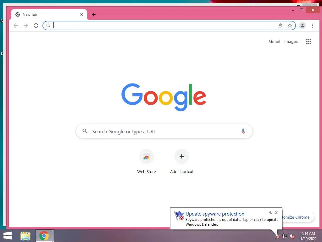
Task: Close the Chrome window
Action: pyautogui.click(x=313, y=10)
